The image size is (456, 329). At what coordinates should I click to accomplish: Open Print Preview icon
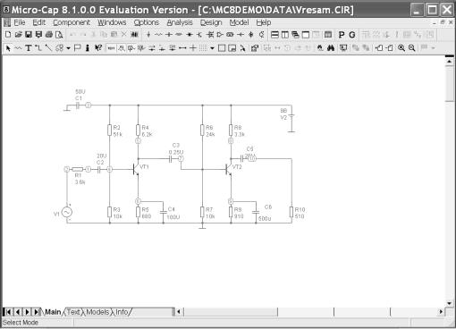[x=59, y=35]
